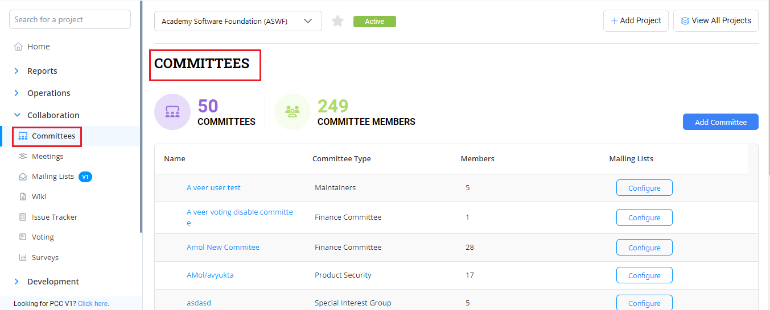The image size is (770, 310).
Task: Focus the Search for a project field
Action: tap(70, 19)
